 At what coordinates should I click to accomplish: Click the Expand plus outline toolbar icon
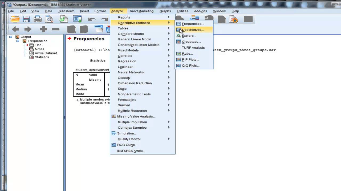click(x=43, y=29)
